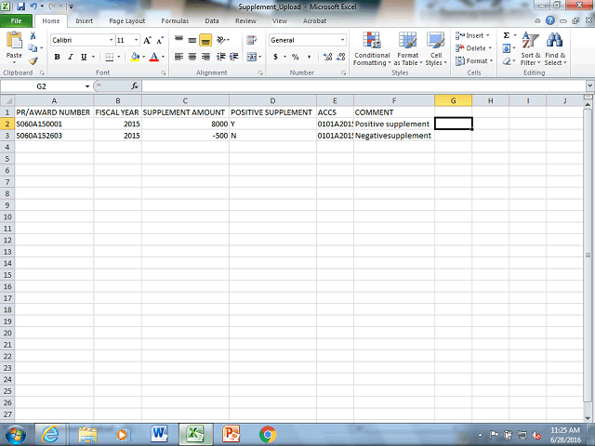595x446 pixels.
Task: Click the Insert cells button
Action: coord(476,35)
